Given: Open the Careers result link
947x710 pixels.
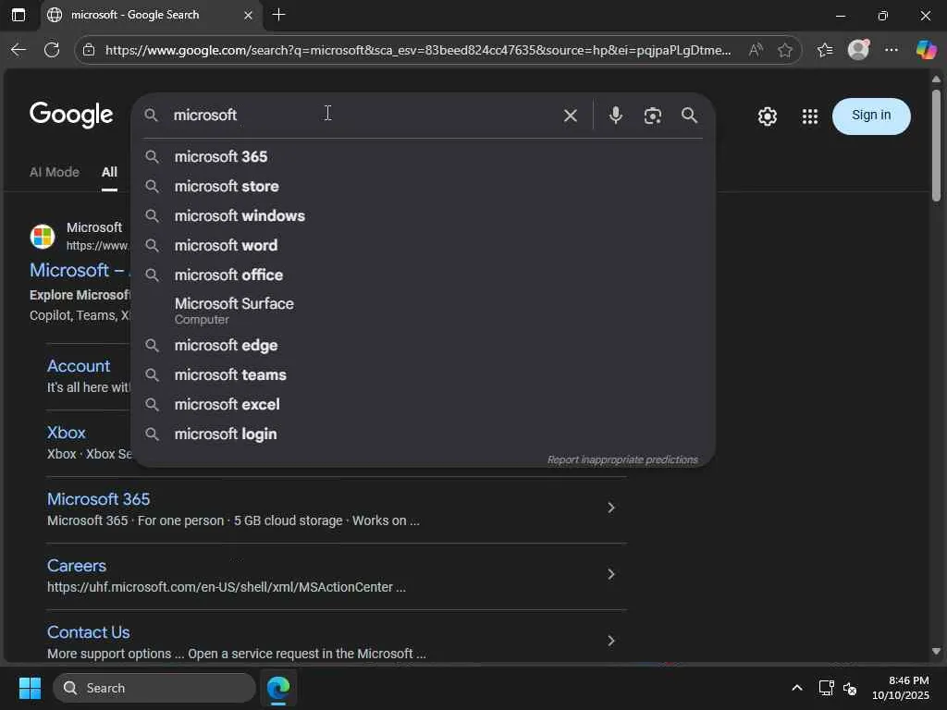Looking at the screenshot, I should click(77, 566).
